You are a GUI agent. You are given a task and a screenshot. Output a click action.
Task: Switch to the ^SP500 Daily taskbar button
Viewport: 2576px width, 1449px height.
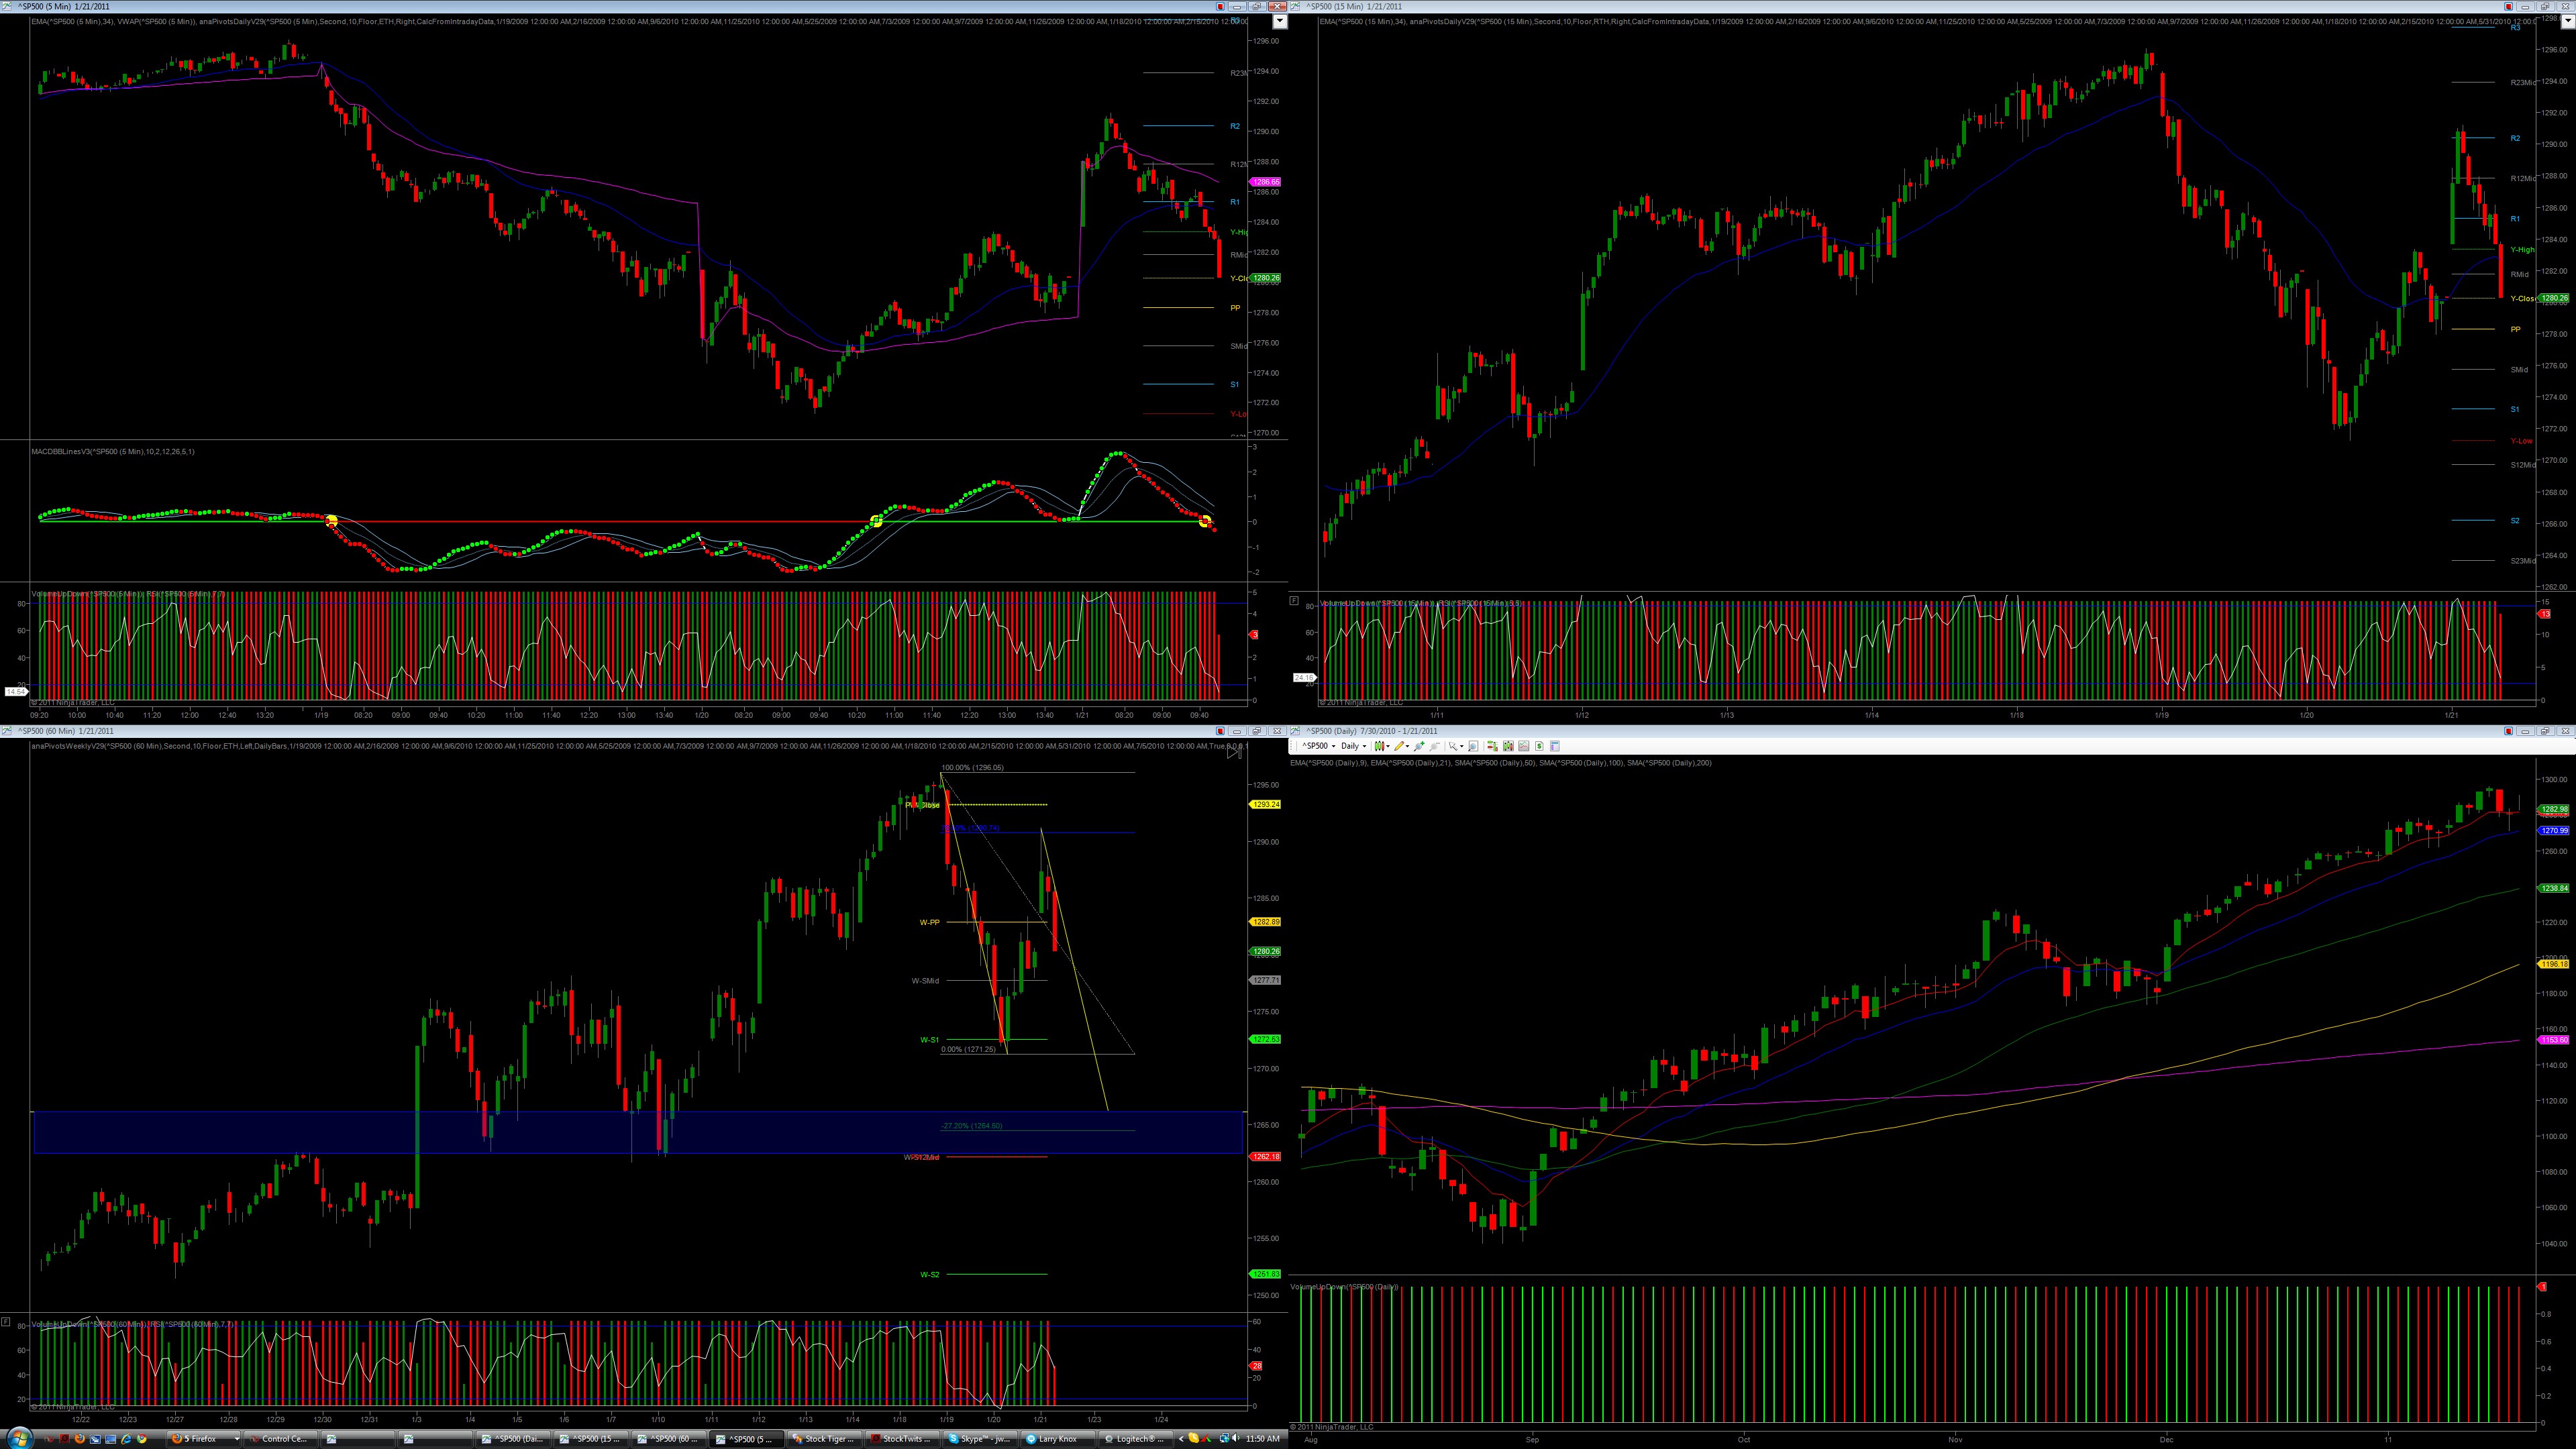tap(514, 1439)
